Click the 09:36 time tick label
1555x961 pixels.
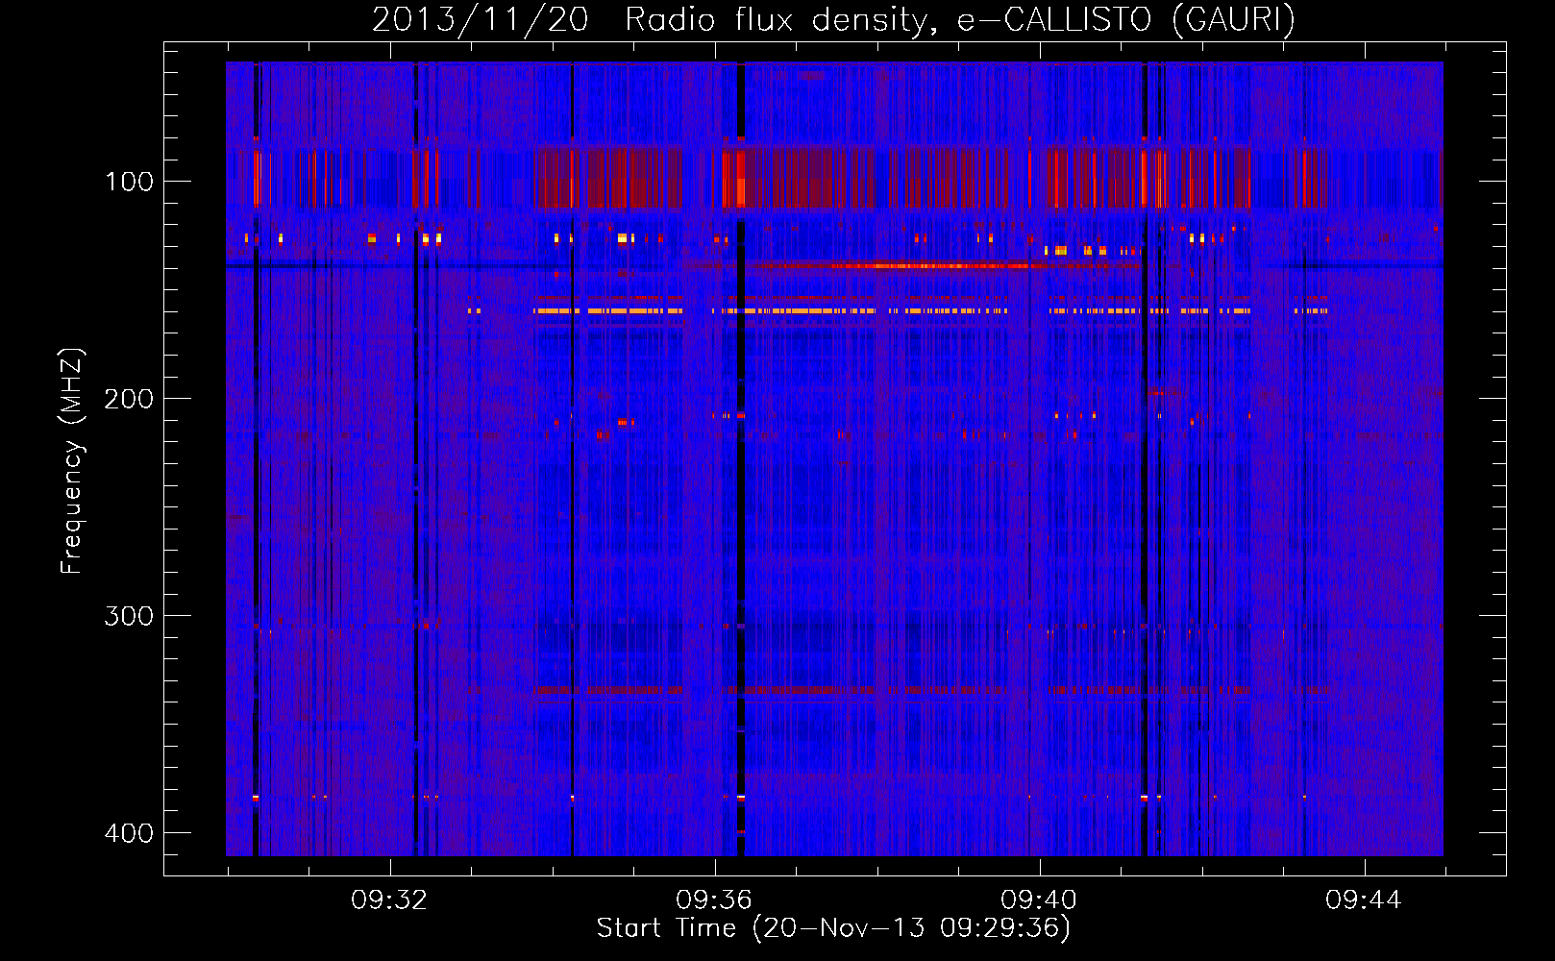(713, 900)
